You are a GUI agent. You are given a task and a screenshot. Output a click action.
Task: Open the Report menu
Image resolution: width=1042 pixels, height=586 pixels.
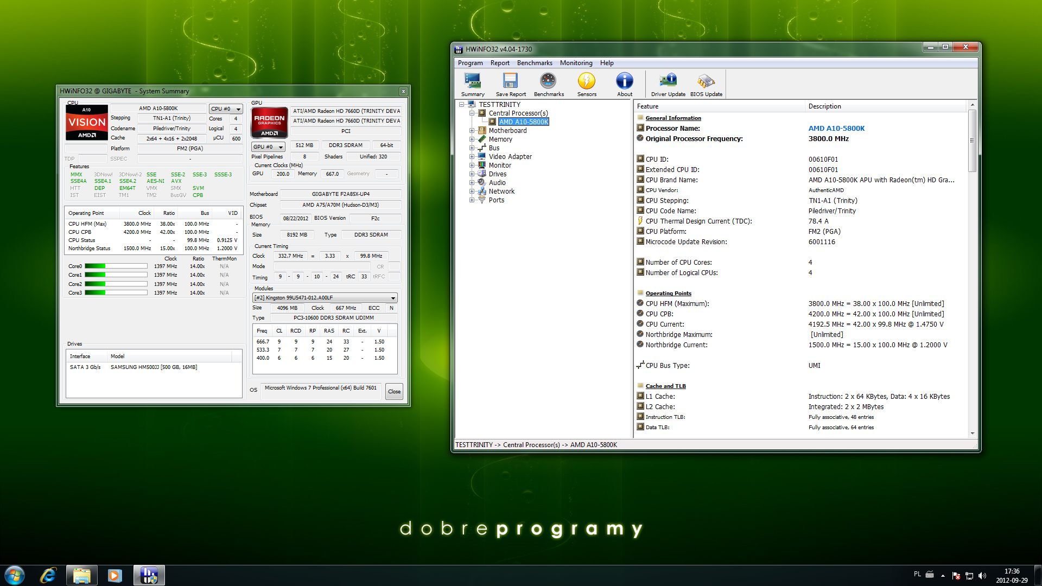click(x=499, y=63)
